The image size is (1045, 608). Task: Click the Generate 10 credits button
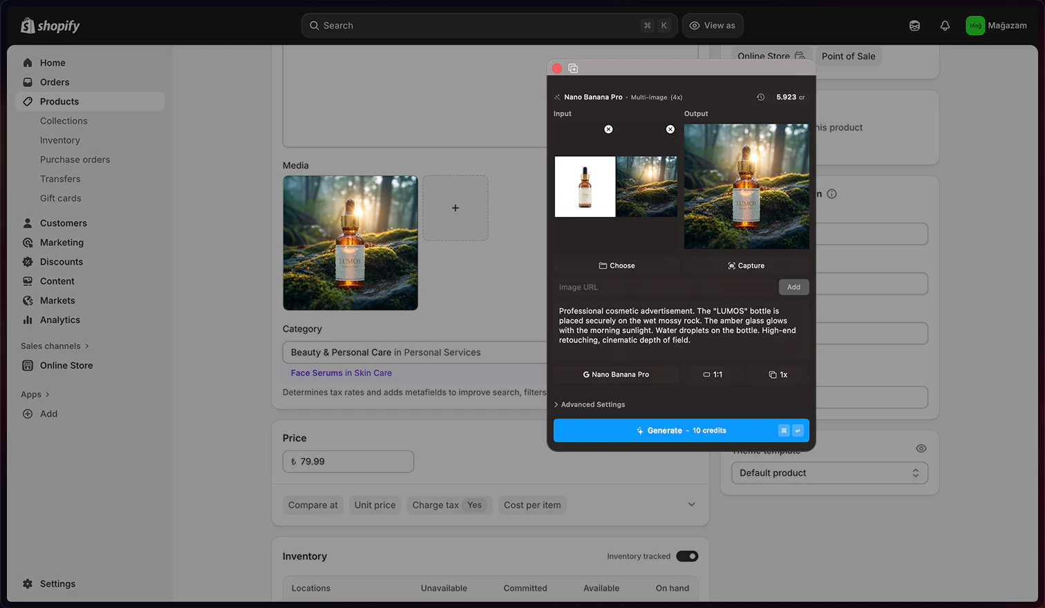coord(681,430)
